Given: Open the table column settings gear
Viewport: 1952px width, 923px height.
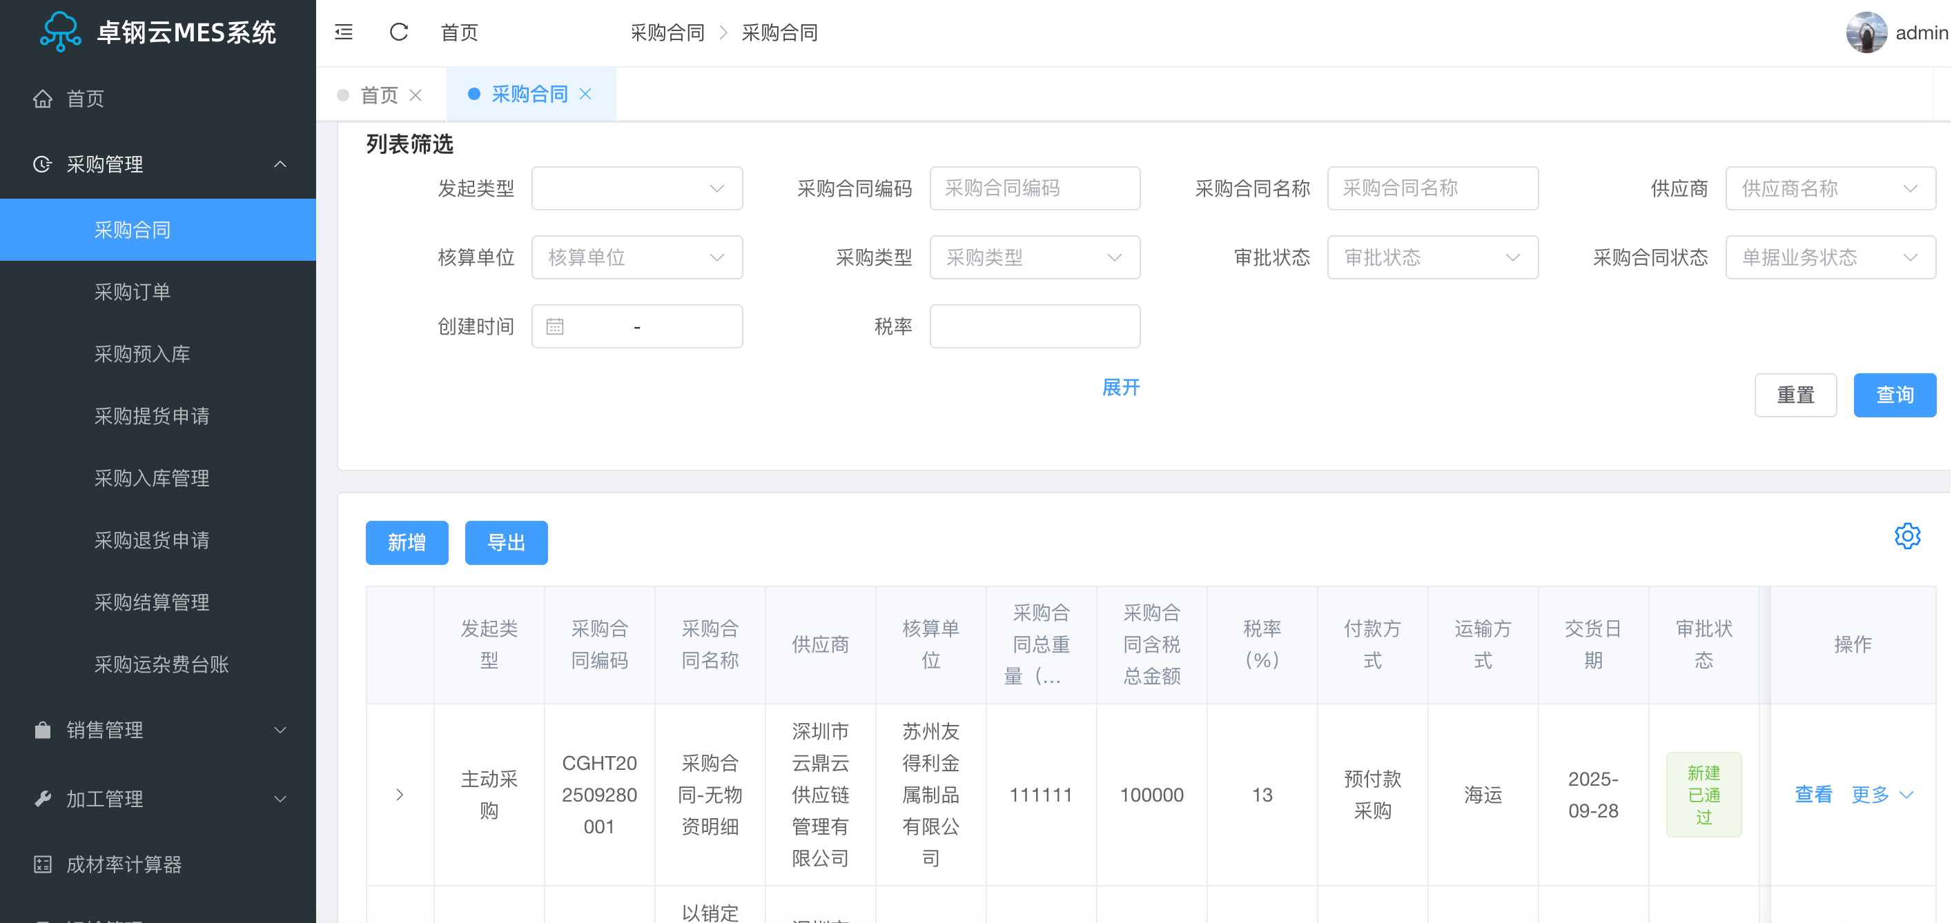Looking at the screenshot, I should click(x=1906, y=536).
